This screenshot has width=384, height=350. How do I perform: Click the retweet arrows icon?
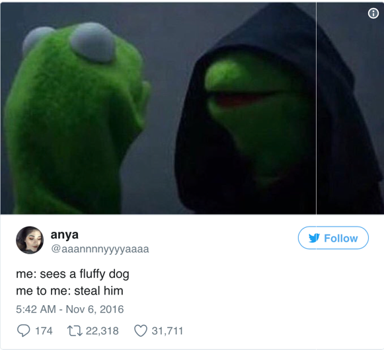(x=75, y=331)
